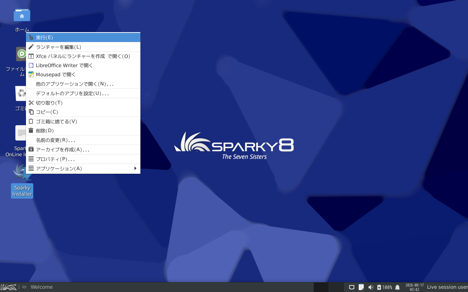Click the date and time clock
The image size is (468, 292).
[414, 287]
